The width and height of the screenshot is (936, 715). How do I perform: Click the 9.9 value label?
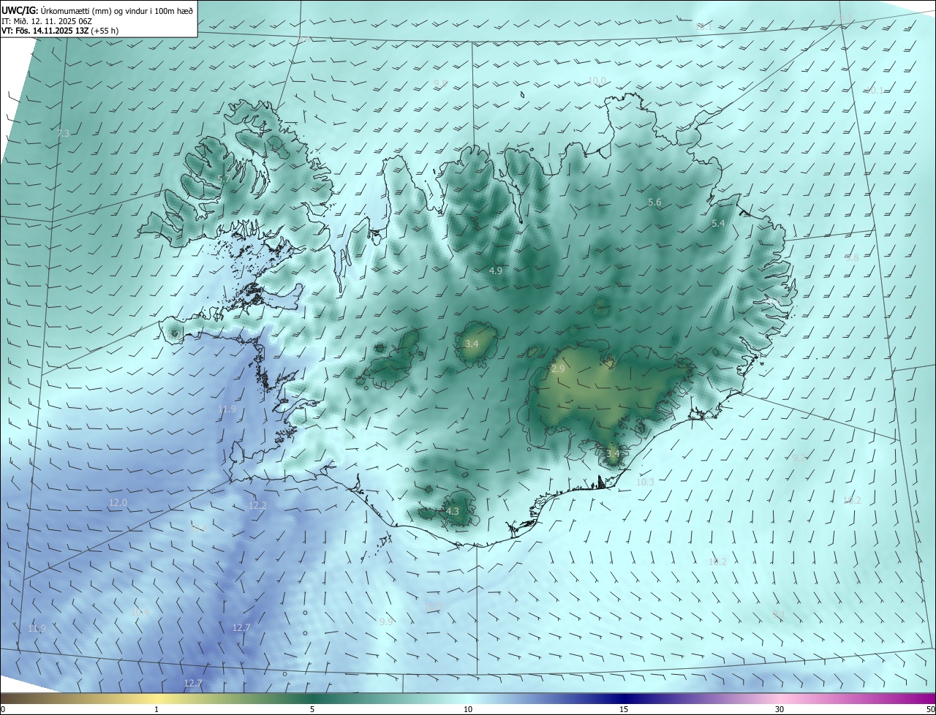click(x=386, y=622)
